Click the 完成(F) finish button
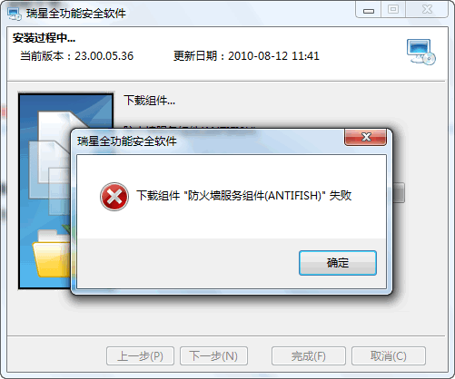The height and width of the screenshot is (379, 455). (309, 356)
